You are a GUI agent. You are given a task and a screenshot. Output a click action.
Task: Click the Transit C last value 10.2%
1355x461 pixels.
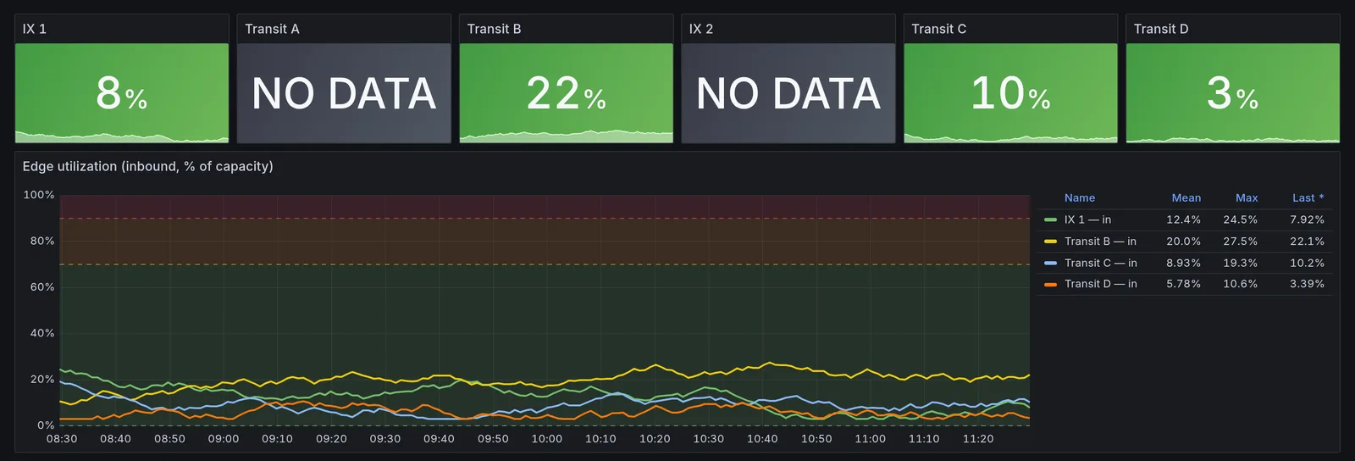coord(1307,263)
